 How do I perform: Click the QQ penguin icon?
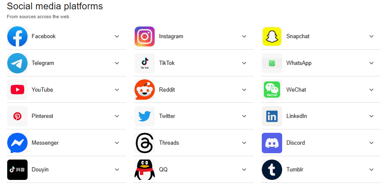145,170
